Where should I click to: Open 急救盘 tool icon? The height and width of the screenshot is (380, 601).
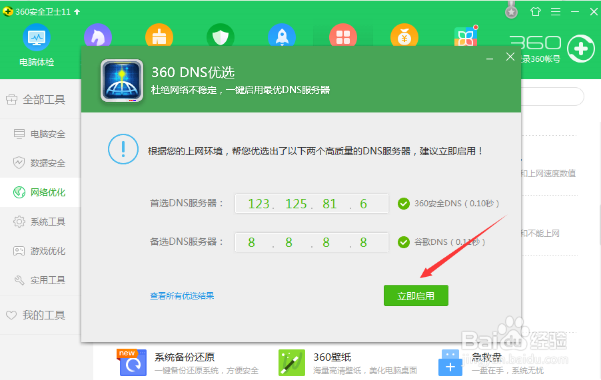[x=450, y=363]
